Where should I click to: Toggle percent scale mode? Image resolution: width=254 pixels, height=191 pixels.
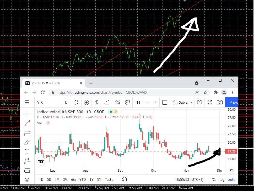click(214, 179)
